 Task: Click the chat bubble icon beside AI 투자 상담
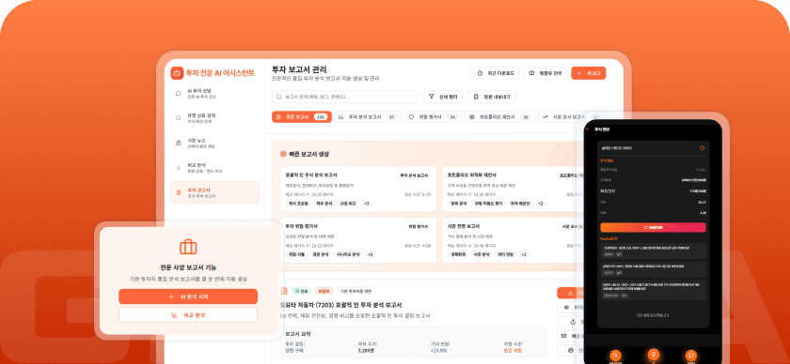pos(179,94)
